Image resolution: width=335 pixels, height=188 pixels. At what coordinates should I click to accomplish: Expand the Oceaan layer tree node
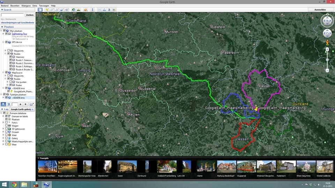3,132
